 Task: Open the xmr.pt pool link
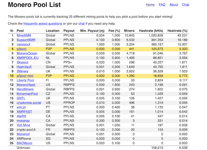click(21, 107)
